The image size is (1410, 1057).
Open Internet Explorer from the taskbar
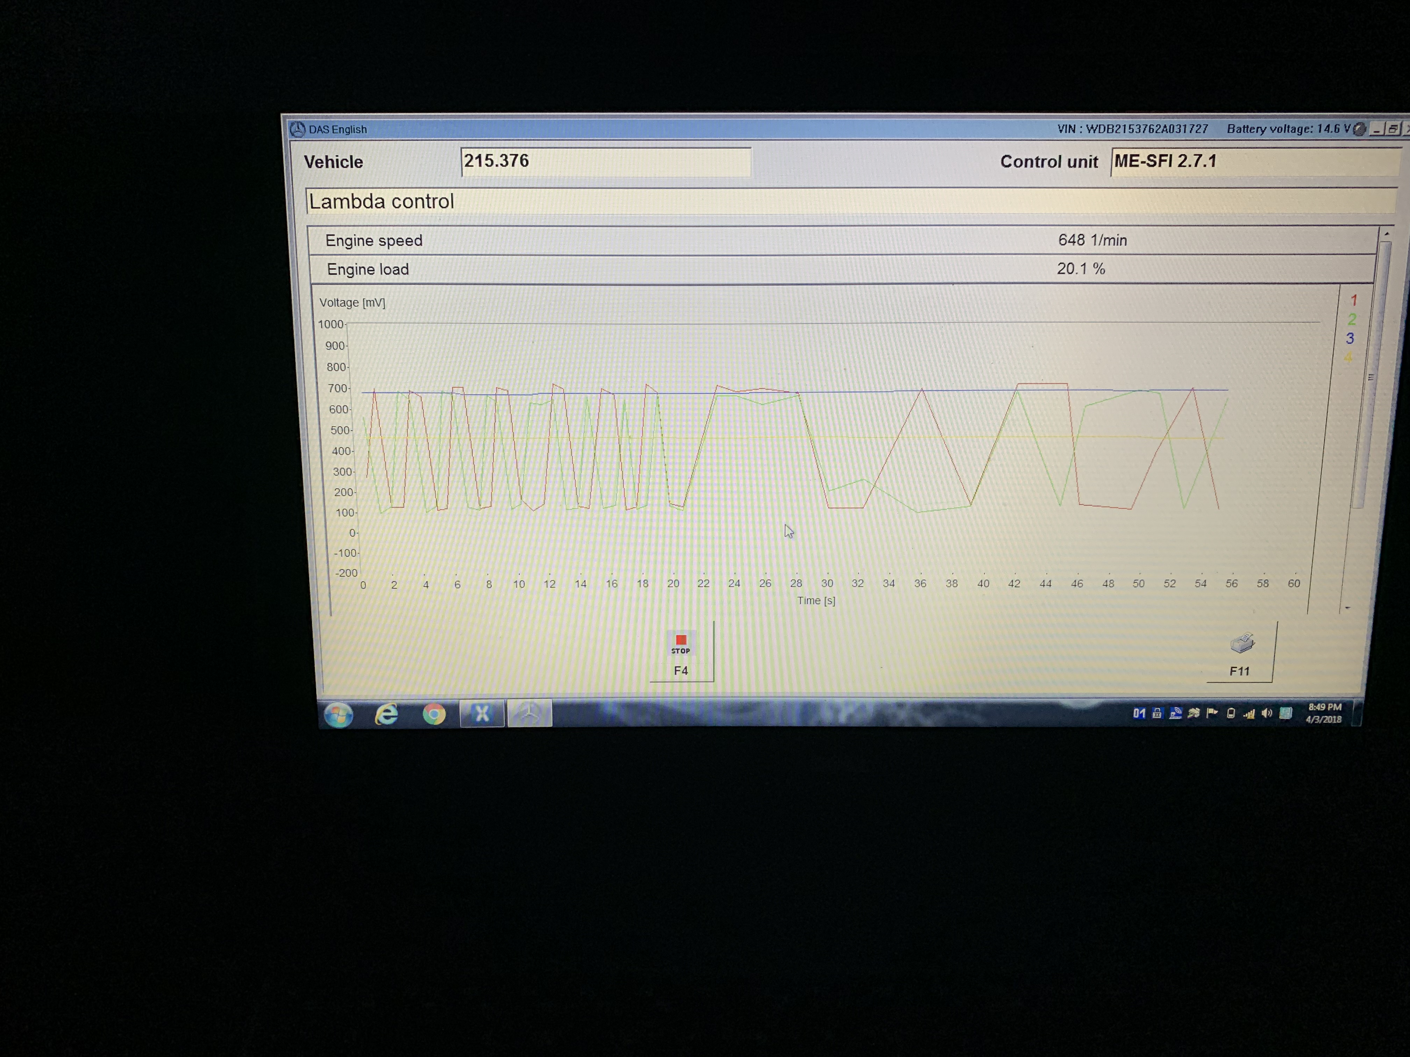(x=386, y=714)
